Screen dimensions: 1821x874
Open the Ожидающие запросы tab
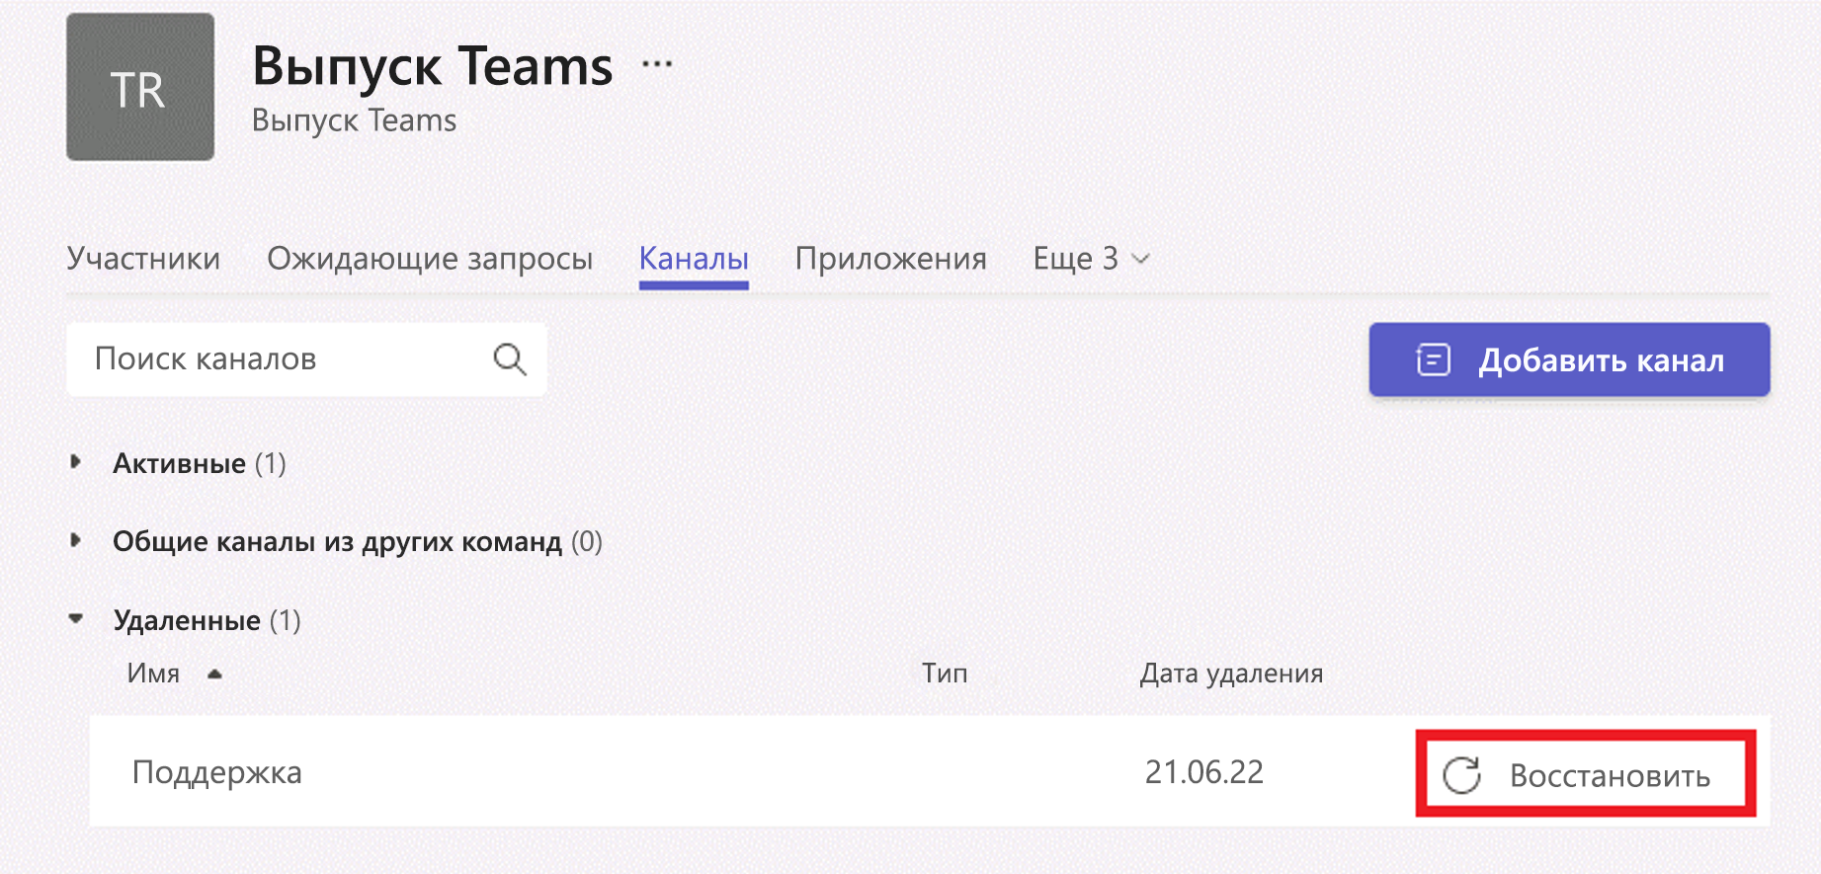(x=430, y=259)
